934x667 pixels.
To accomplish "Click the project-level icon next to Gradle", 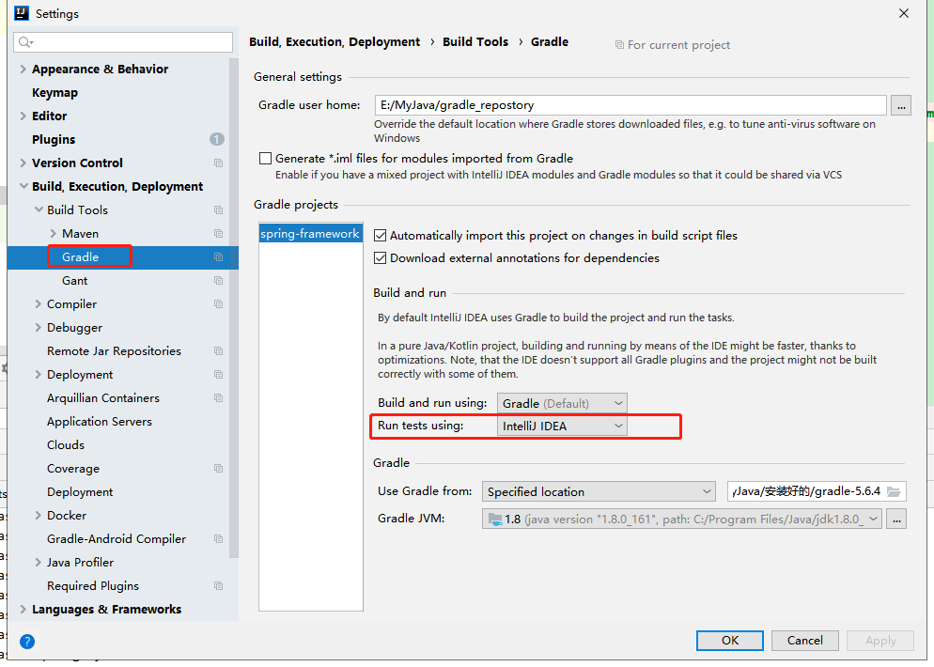I will [219, 257].
